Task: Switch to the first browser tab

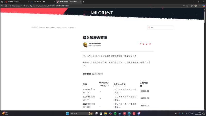Action: 17,2
